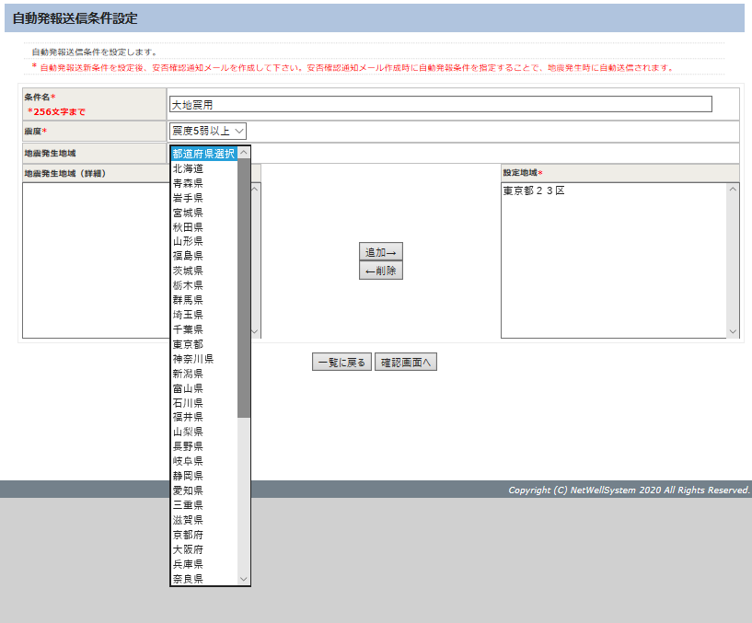Image resolution: width=752 pixels, height=623 pixels.
Task: Choose 北海道 from the prefecture list
Action: click(189, 168)
